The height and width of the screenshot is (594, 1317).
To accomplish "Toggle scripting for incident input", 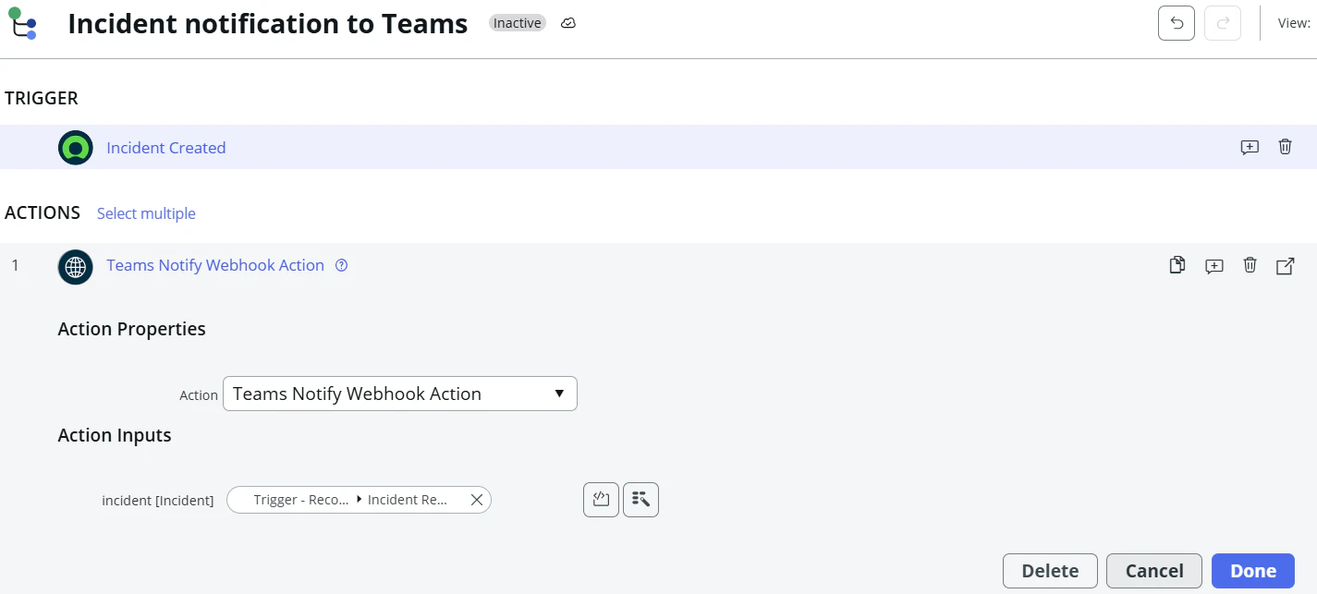I will [x=602, y=500].
